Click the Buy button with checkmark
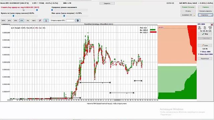Image resolution: width=214 pixels, height=120 pixels. click(205, 34)
